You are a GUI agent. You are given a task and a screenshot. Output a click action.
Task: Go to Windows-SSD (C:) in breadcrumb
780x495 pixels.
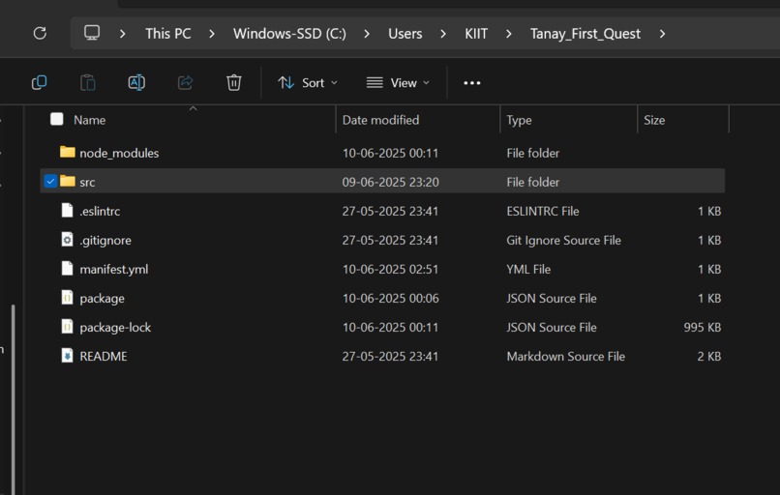[x=289, y=34]
